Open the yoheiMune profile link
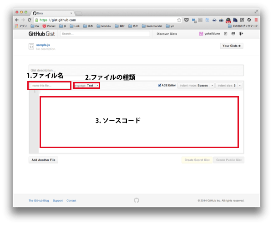The image size is (273, 225). coord(210,34)
